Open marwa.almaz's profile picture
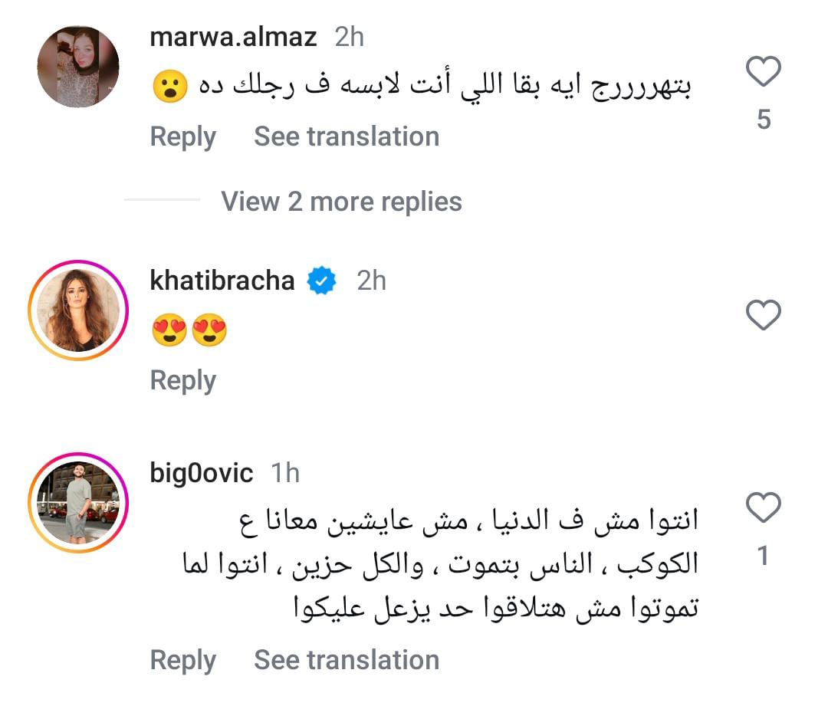This screenshot has height=706, width=828. pos(78,67)
